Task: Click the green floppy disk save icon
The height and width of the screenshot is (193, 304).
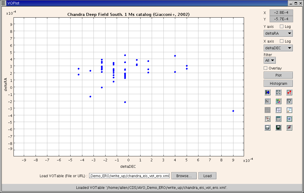Action: [x=278, y=128]
